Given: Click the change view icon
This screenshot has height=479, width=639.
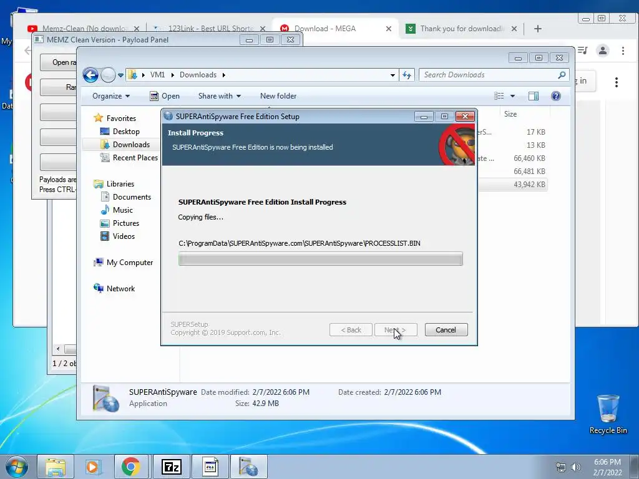Looking at the screenshot, I should tap(499, 96).
